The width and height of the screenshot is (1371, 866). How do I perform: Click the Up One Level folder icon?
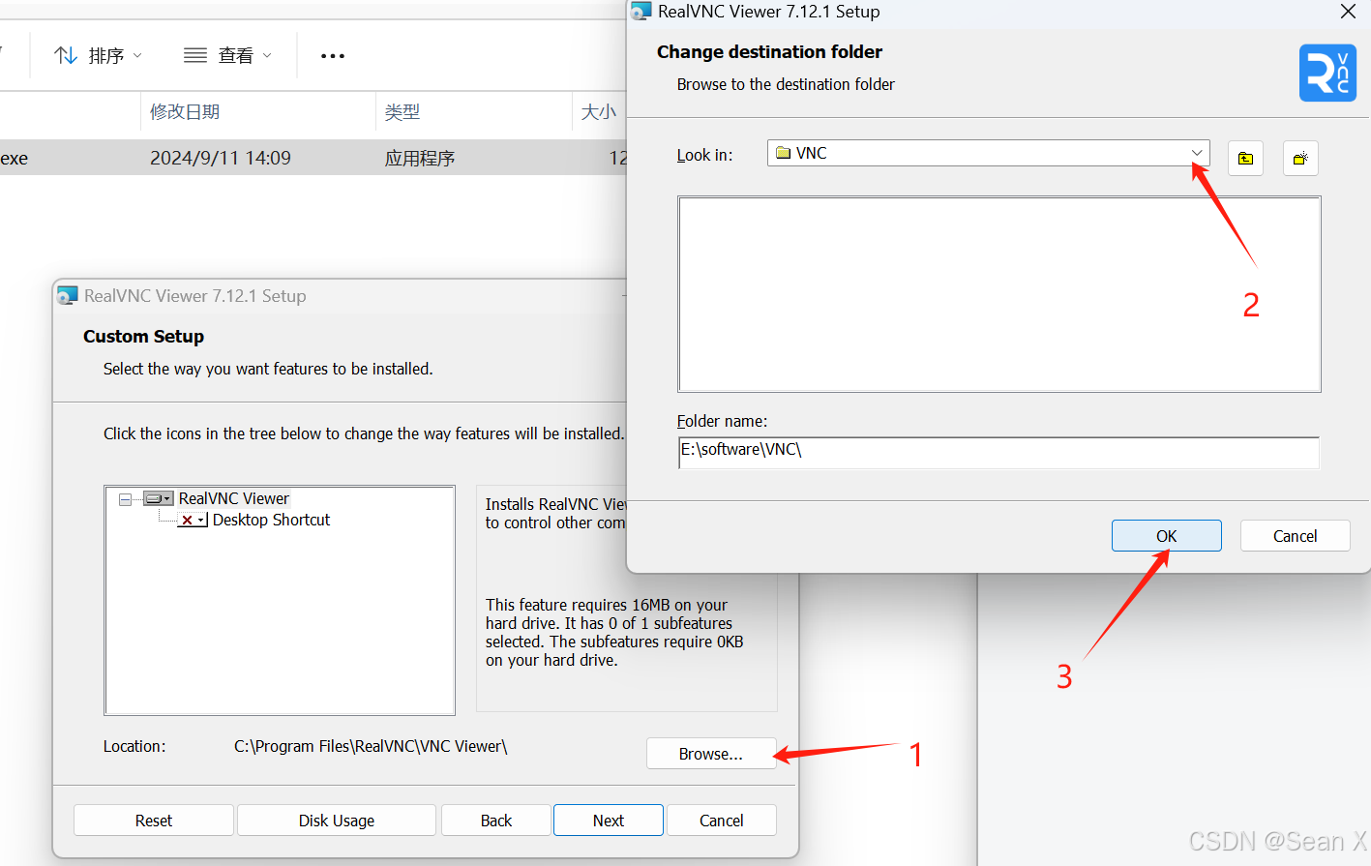pyautogui.click(x=1245, y=159)
